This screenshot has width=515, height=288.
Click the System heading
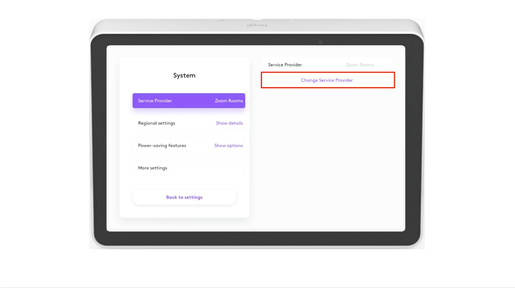pos(184,75)
